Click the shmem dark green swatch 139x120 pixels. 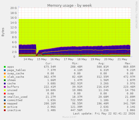5,80
